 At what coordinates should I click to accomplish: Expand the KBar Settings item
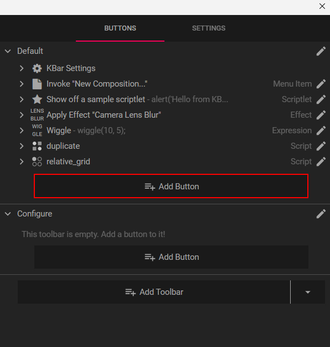(22, 68)
